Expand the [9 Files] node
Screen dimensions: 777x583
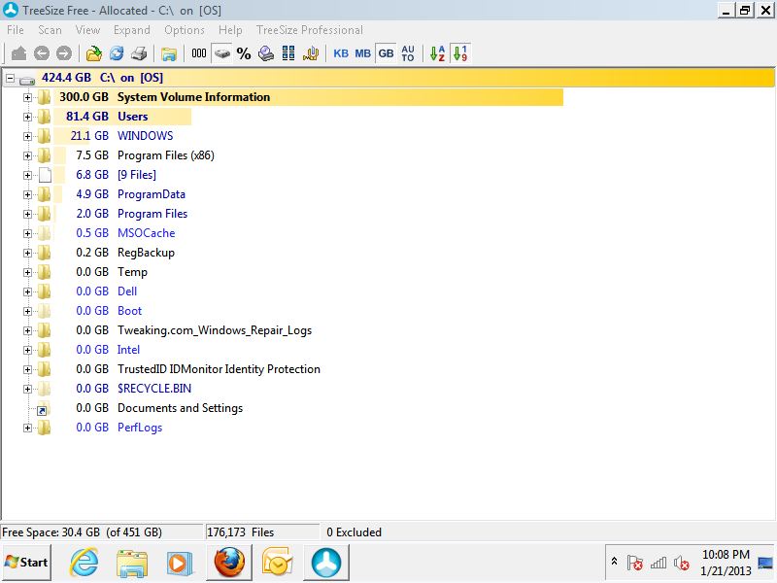click(27, 175)
